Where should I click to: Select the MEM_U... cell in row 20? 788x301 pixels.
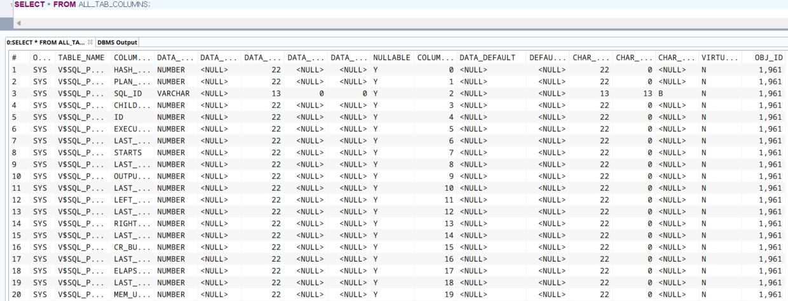tap(132, 295)
